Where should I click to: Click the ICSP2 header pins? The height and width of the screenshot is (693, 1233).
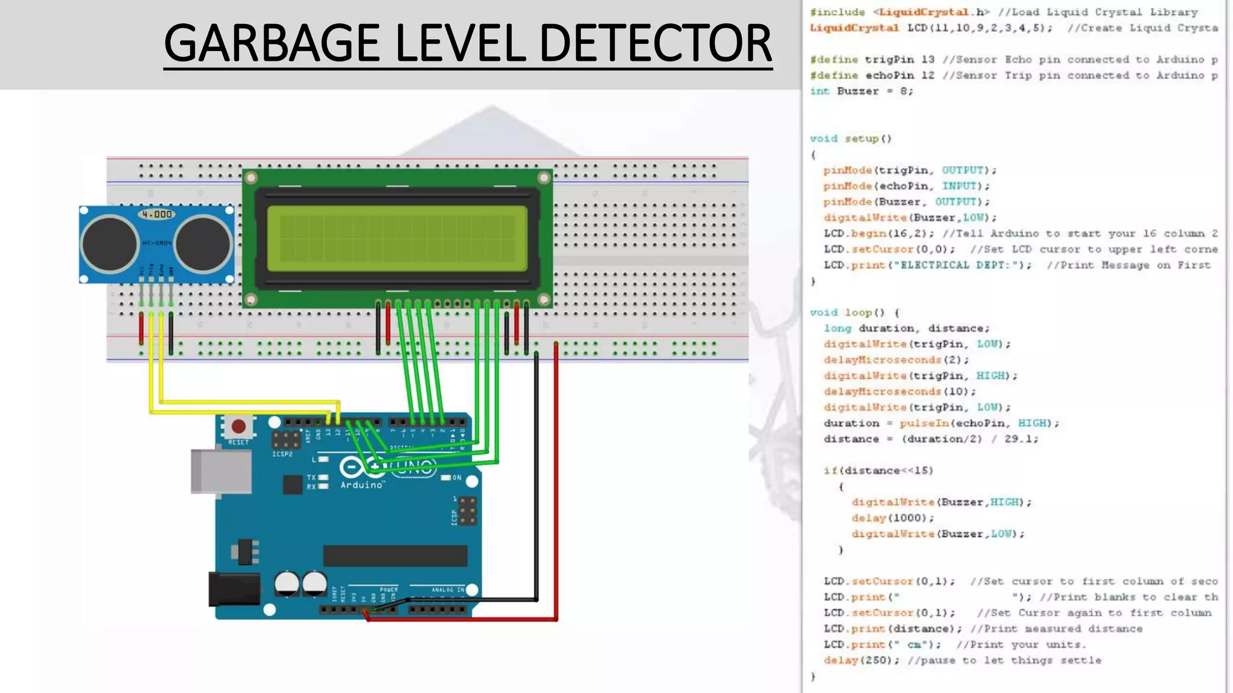(x=287, y=439)
